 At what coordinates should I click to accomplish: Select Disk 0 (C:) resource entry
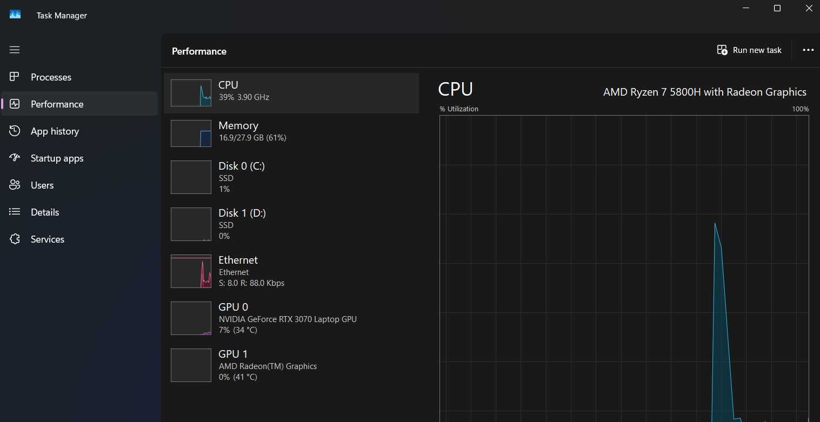point(291,177)
